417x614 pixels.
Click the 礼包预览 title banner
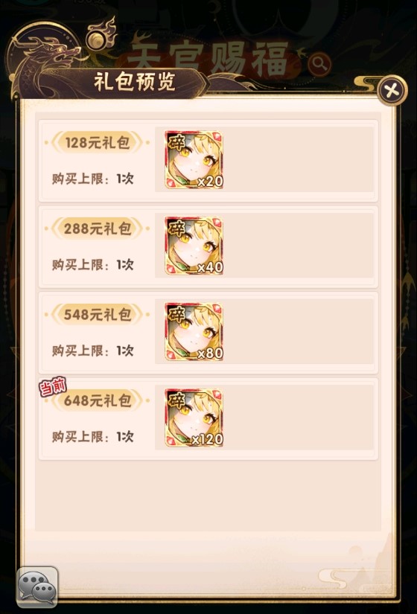[135, 82]
